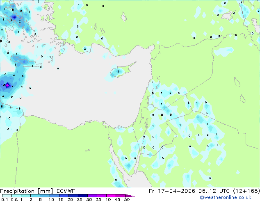Click the arrow tip beyond 50 on legend
The height and width of the screenshot is (201, 260).
coord(130,196)
